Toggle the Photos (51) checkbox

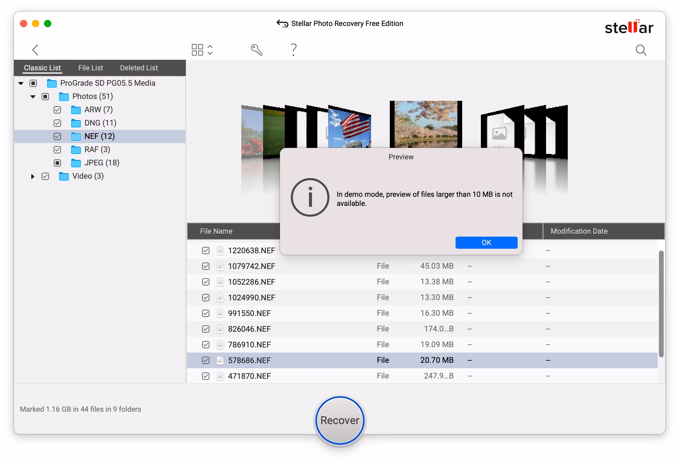[45, 97]
